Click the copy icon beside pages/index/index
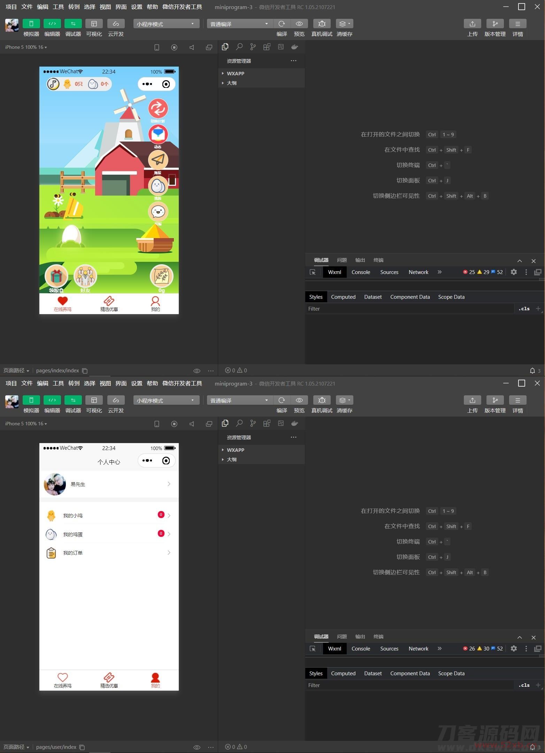Image resolution: width=545 pixels, height=753 pixels. (85, 371)
